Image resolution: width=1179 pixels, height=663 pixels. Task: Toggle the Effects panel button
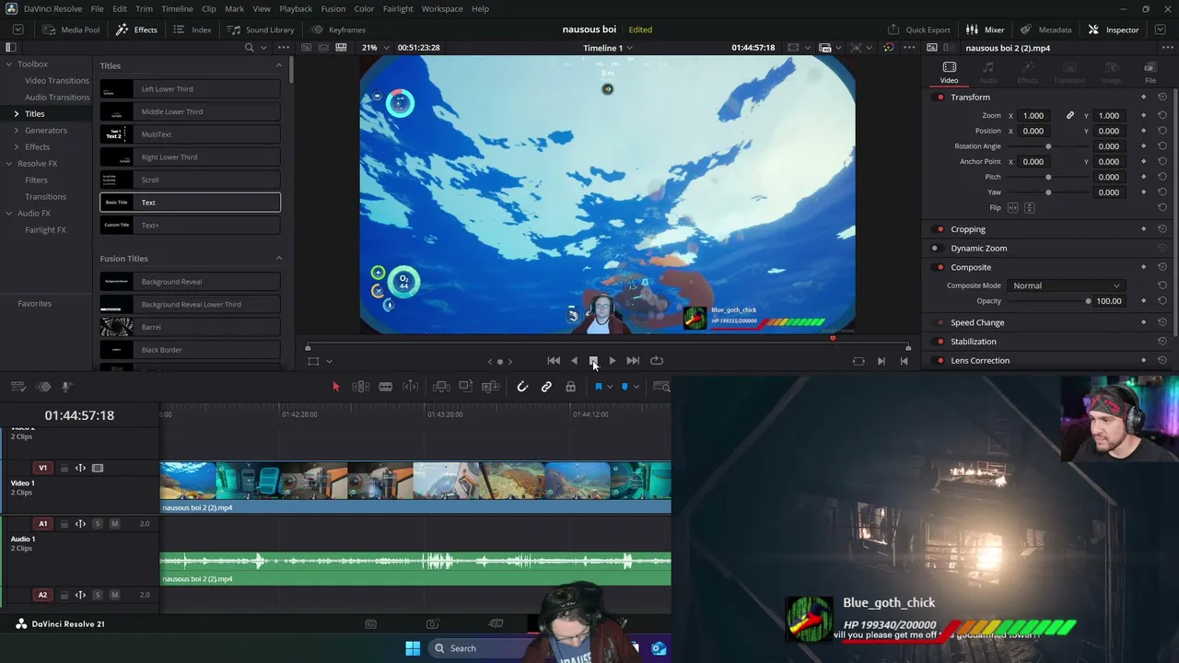136,29
